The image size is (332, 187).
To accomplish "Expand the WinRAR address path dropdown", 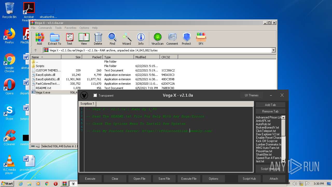I will pos(273,50).
